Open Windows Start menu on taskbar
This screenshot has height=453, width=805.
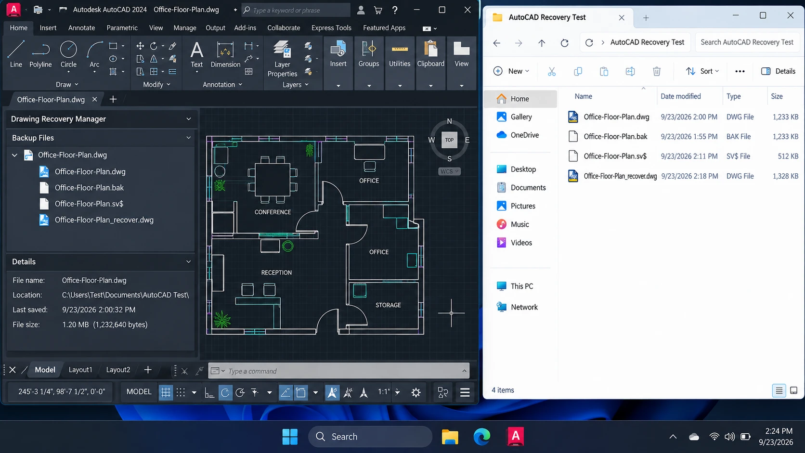pyautogui.click(x=290, y=437)
